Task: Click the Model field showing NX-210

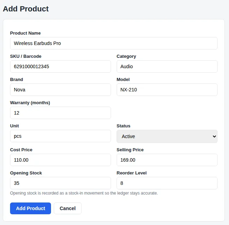Action: coord(167,90)
